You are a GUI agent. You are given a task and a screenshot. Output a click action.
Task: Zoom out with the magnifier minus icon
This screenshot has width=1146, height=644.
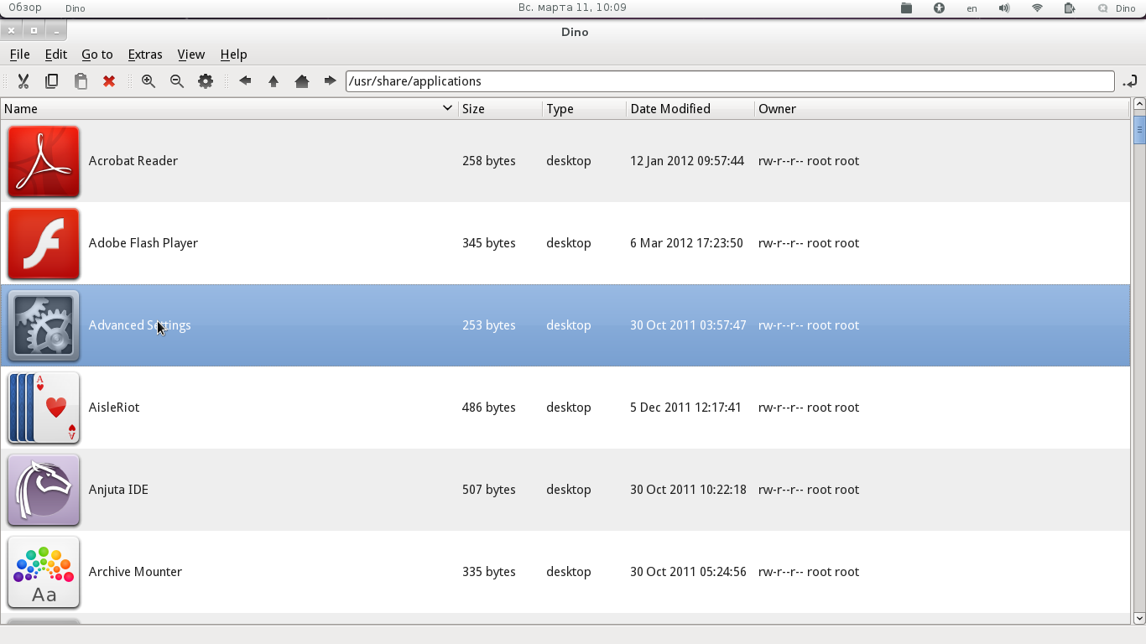[x=177, y=81]
